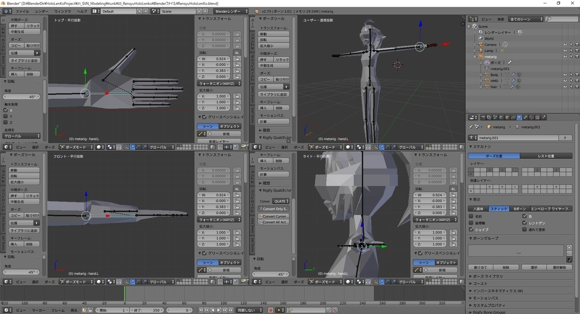
Task: Open the ウィンドウ menu
Action: tap(62, 11)
